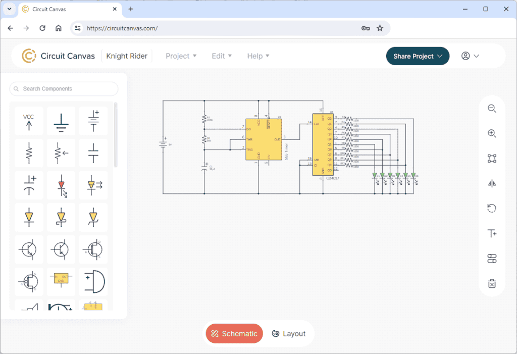Image resolution: width=517 pixels, height=354 pixels.
Task: Click the double-pill toggle icon in right toolbar
Action: (x=492, y=259)
